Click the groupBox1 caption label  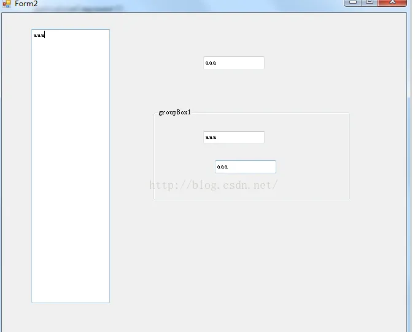click(175, 113)
